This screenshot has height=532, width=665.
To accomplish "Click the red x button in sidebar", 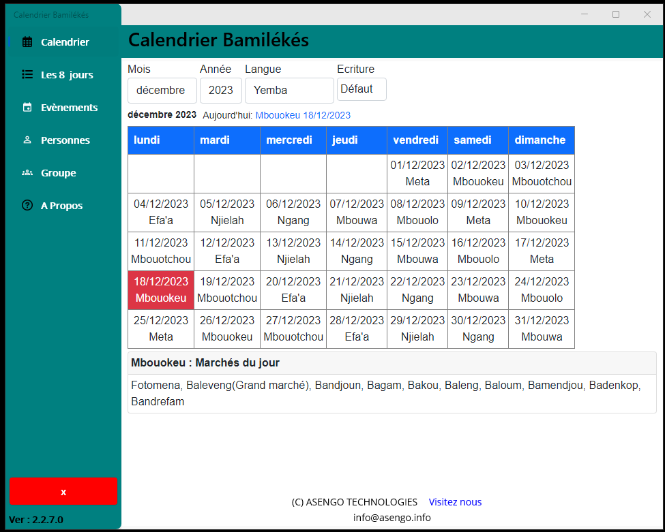I will coord(63,491).
